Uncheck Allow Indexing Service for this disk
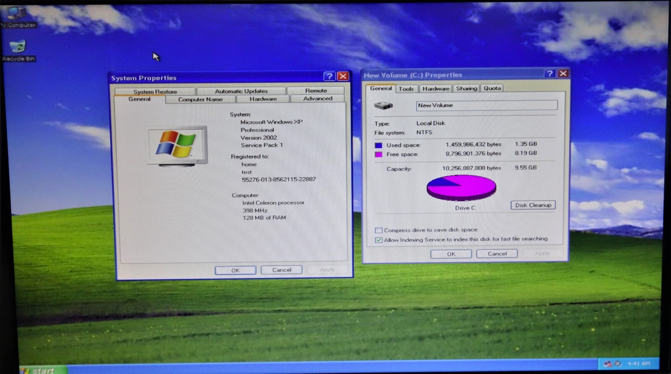The height and width of the screenshot is (374, 671). 379,240
